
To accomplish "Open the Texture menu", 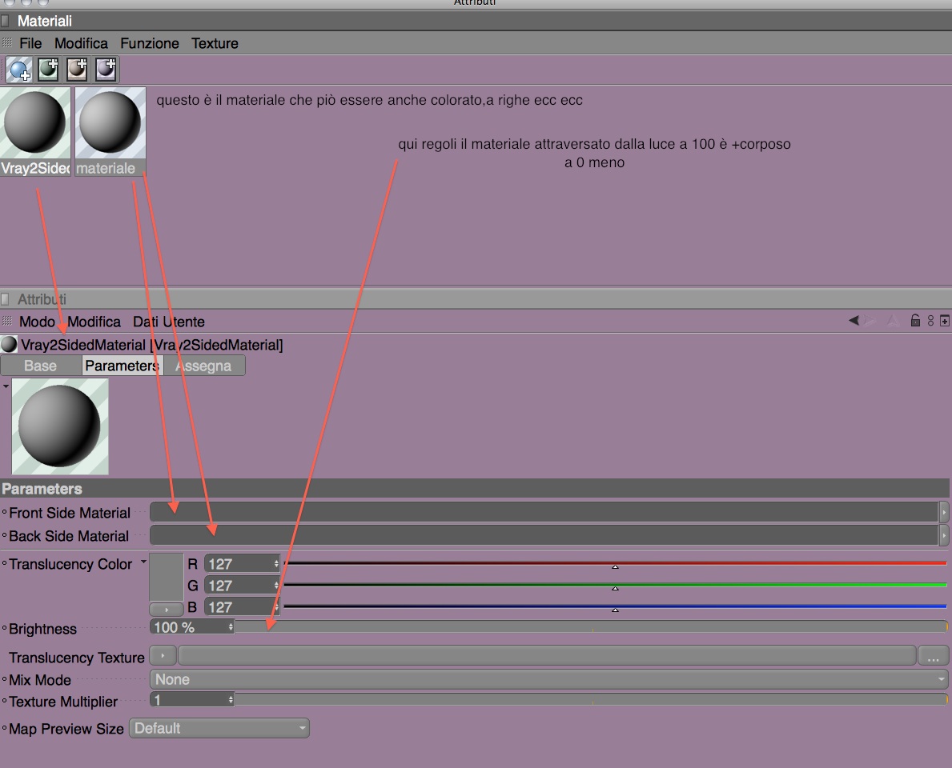I will pyautogui.click(x=215, y=44).
